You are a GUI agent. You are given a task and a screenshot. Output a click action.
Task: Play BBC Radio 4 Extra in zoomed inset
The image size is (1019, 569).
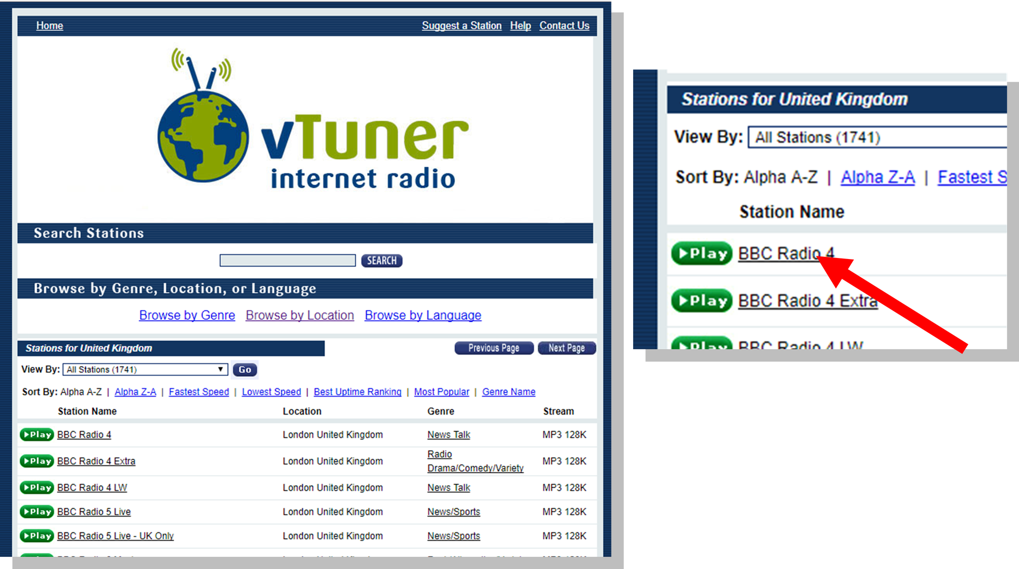click(x=702, y=301)
